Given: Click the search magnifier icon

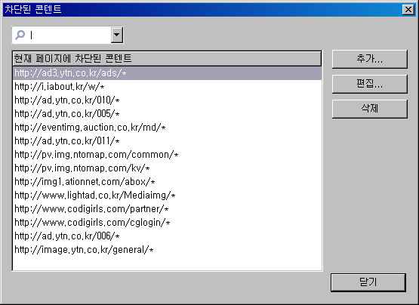Looking at the screenshot, I should (x=20, y=35).
